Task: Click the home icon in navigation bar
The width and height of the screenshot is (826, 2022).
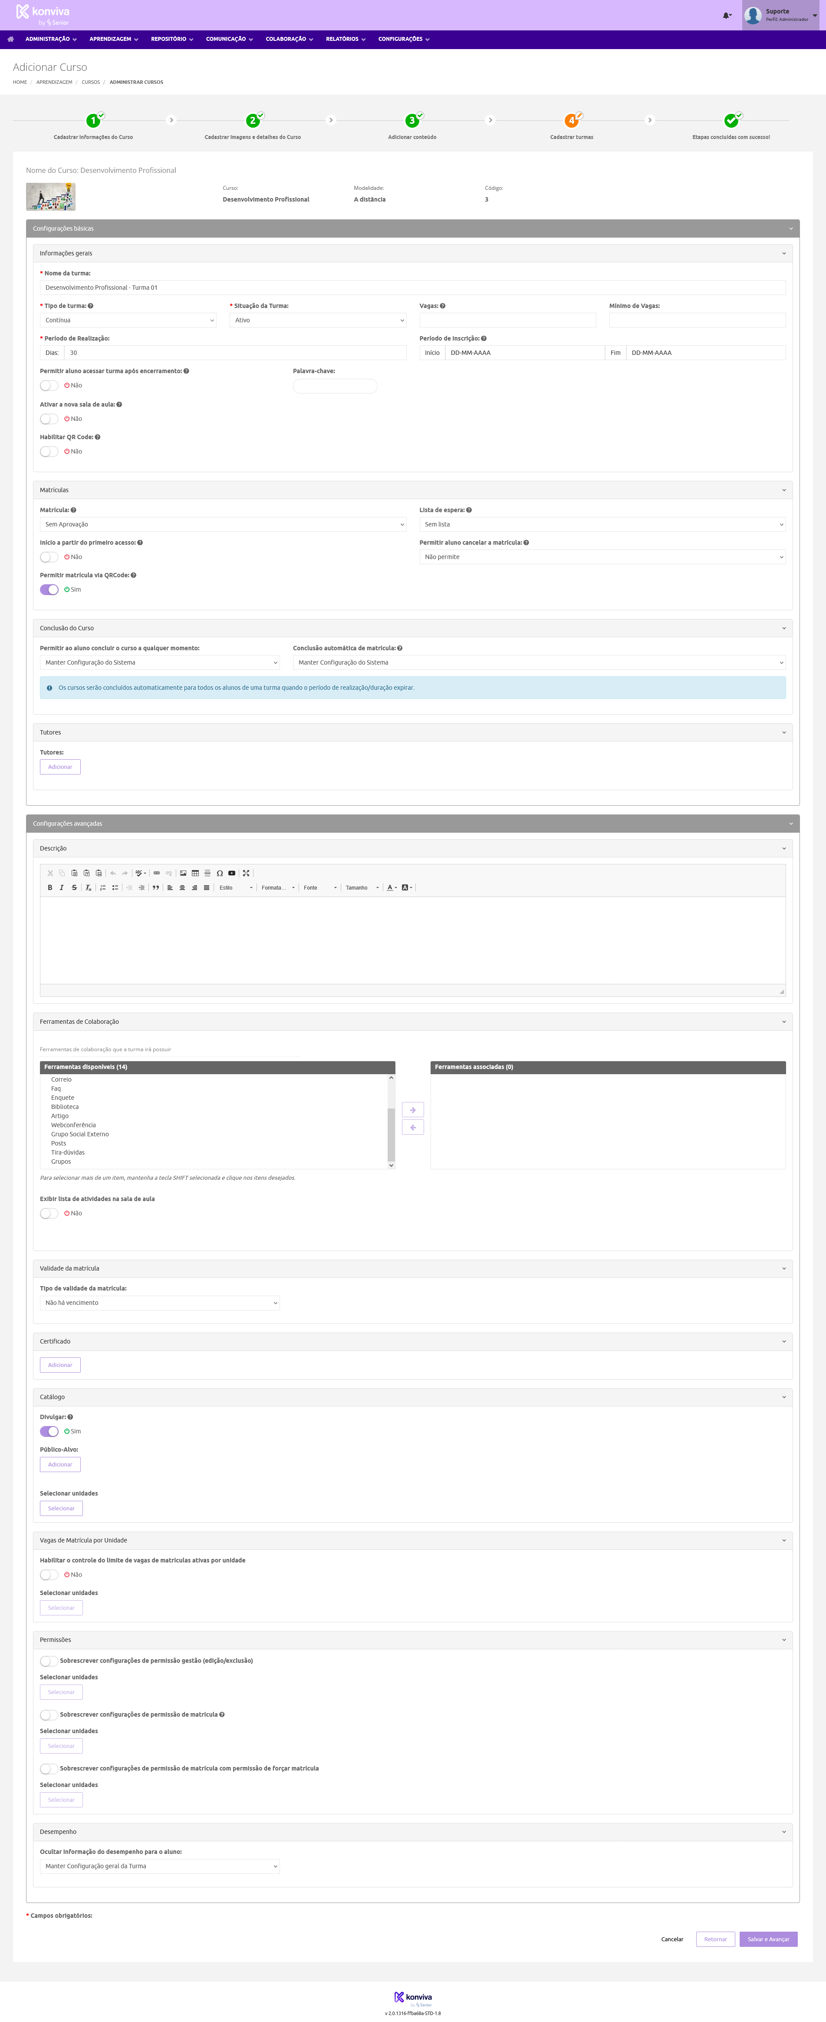Action: [x=10, y=39]
